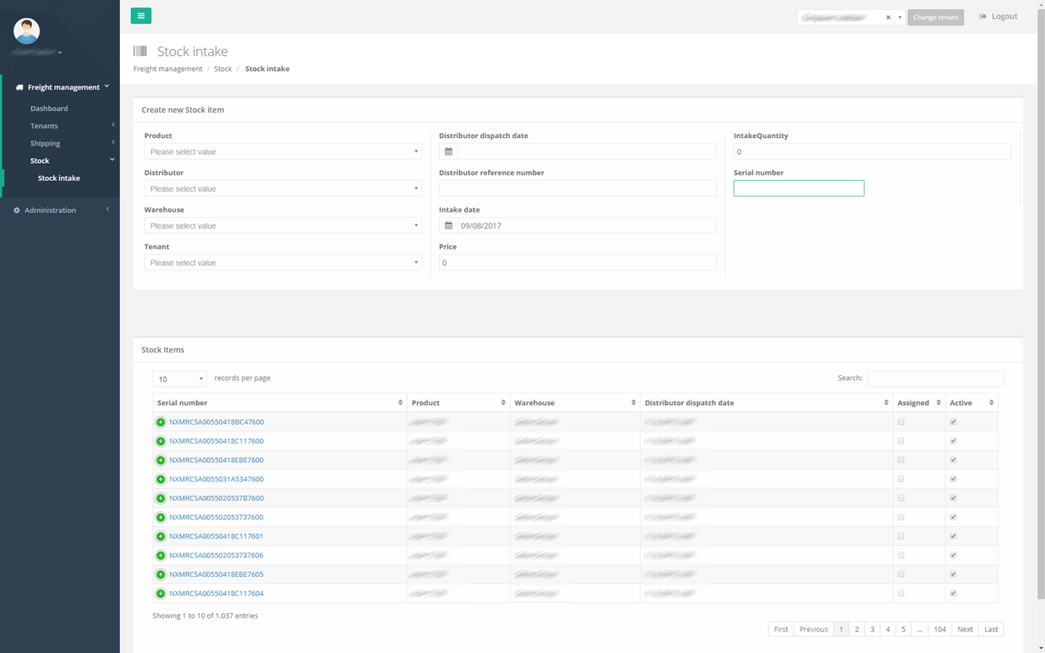Sort by Product column arrows

pos(503,402)
